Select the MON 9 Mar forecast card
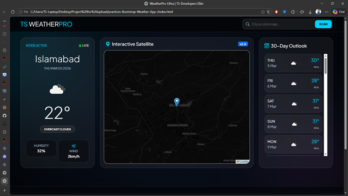The width and height of the screenshot is (348, 196). [293, 144]
